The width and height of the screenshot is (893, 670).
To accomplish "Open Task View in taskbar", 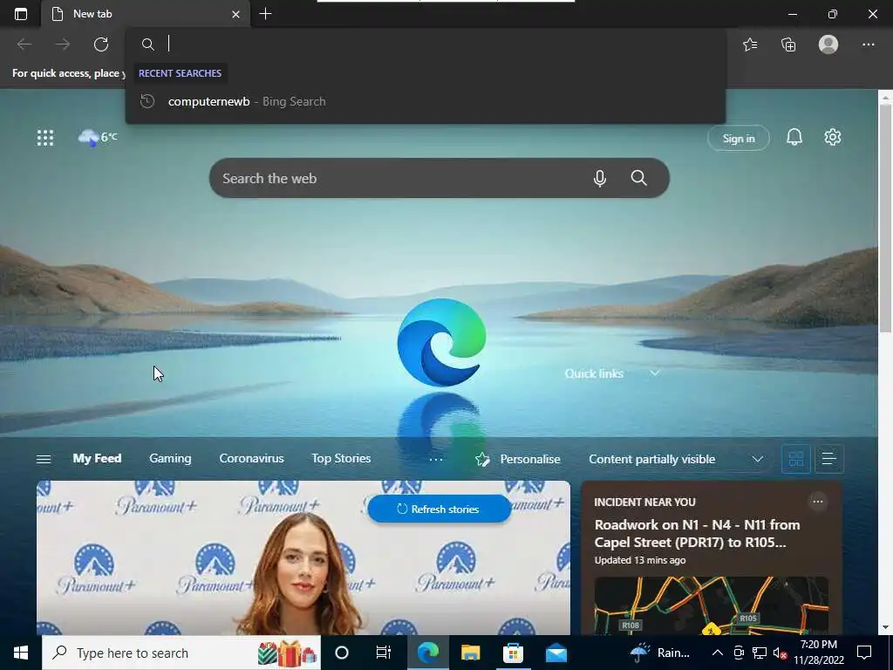I will pyautogui.click(x=384, y=653).
